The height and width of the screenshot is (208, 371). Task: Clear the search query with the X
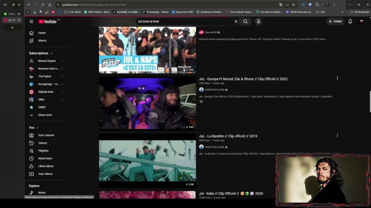coord(236,21)
